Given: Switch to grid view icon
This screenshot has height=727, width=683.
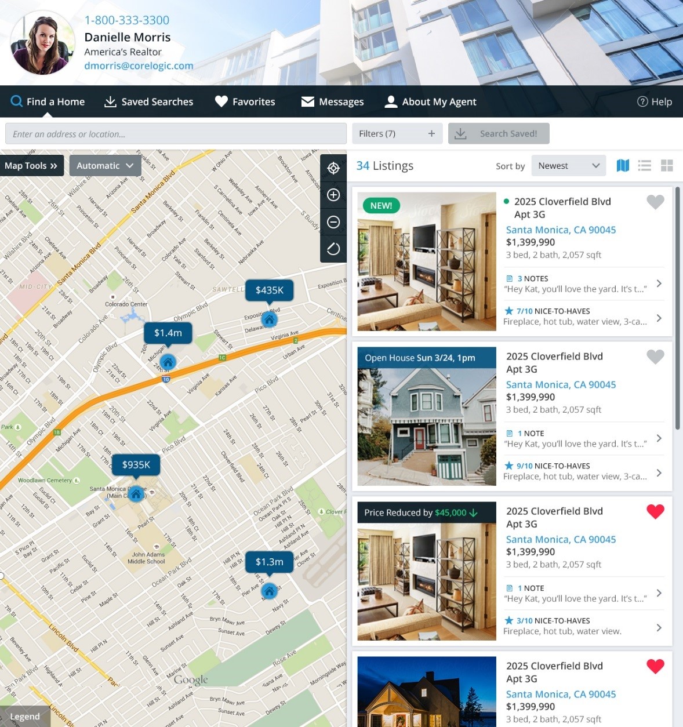Looking at the screenshot, I should pos(667,166).
